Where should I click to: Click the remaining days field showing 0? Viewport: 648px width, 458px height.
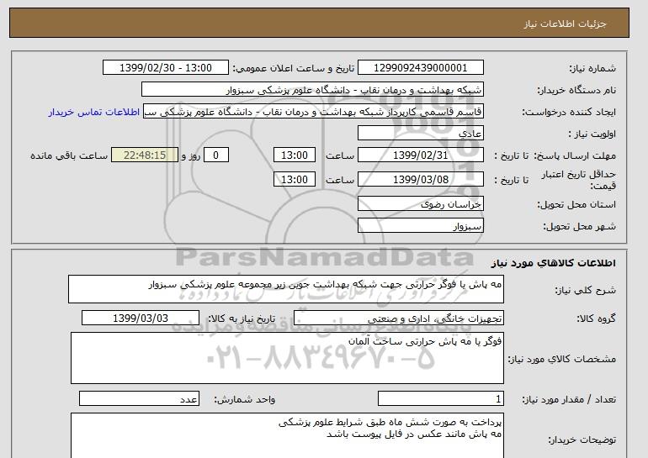click(x=215, y=155)
